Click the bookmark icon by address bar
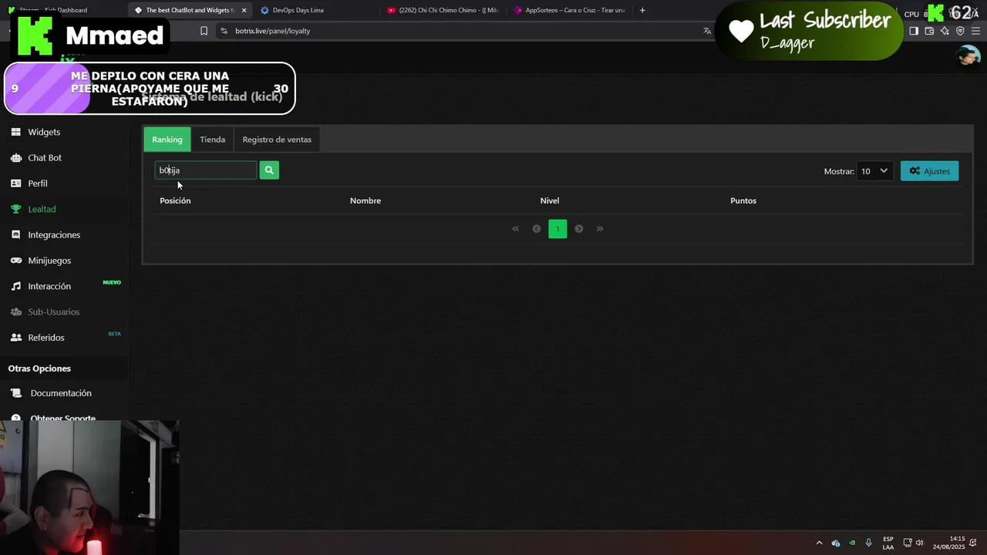 204,31
